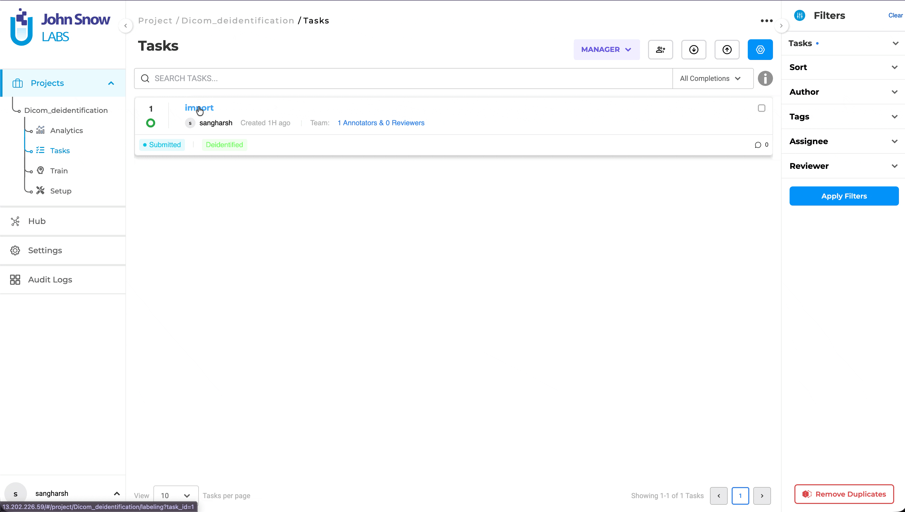Image resolution: width=905 pixels, height=512 pixels.
Task: Select the task 1 checkbox
Action: (762, 108)
